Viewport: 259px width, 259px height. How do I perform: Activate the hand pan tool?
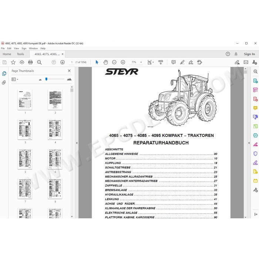pyautogui.click(x=105, y=62)
